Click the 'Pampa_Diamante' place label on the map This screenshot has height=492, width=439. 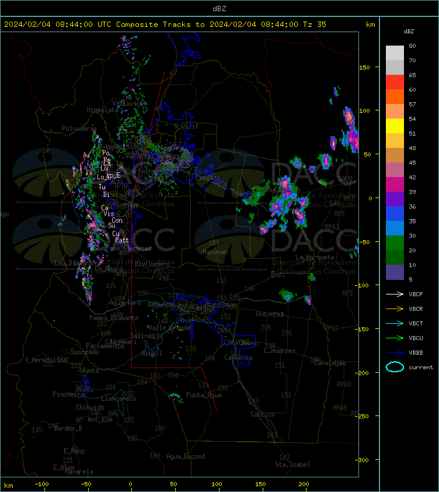pyautogui.click(x=114, y=318)
